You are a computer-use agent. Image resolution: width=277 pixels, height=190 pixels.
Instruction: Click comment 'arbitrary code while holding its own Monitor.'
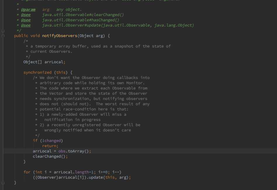92,83
